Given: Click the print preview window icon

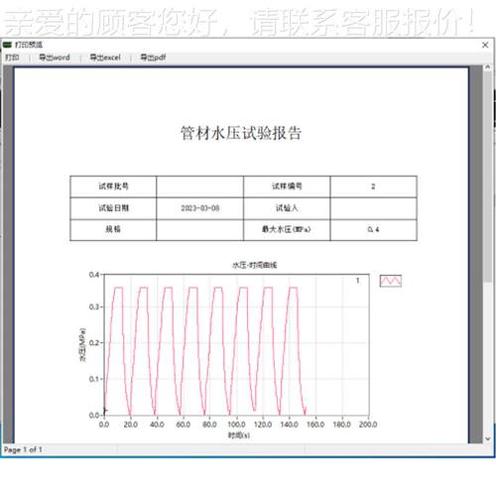Looking at the screenshot, I should point(7,45).
